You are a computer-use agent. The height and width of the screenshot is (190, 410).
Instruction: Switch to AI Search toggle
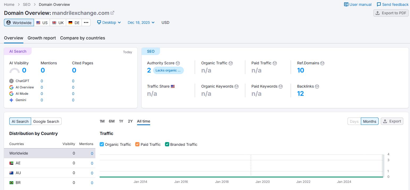[20, 121]
